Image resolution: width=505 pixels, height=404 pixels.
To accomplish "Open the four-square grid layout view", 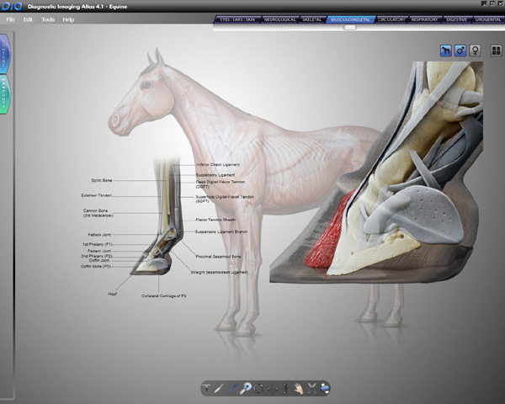I will [x=496, y=50].
